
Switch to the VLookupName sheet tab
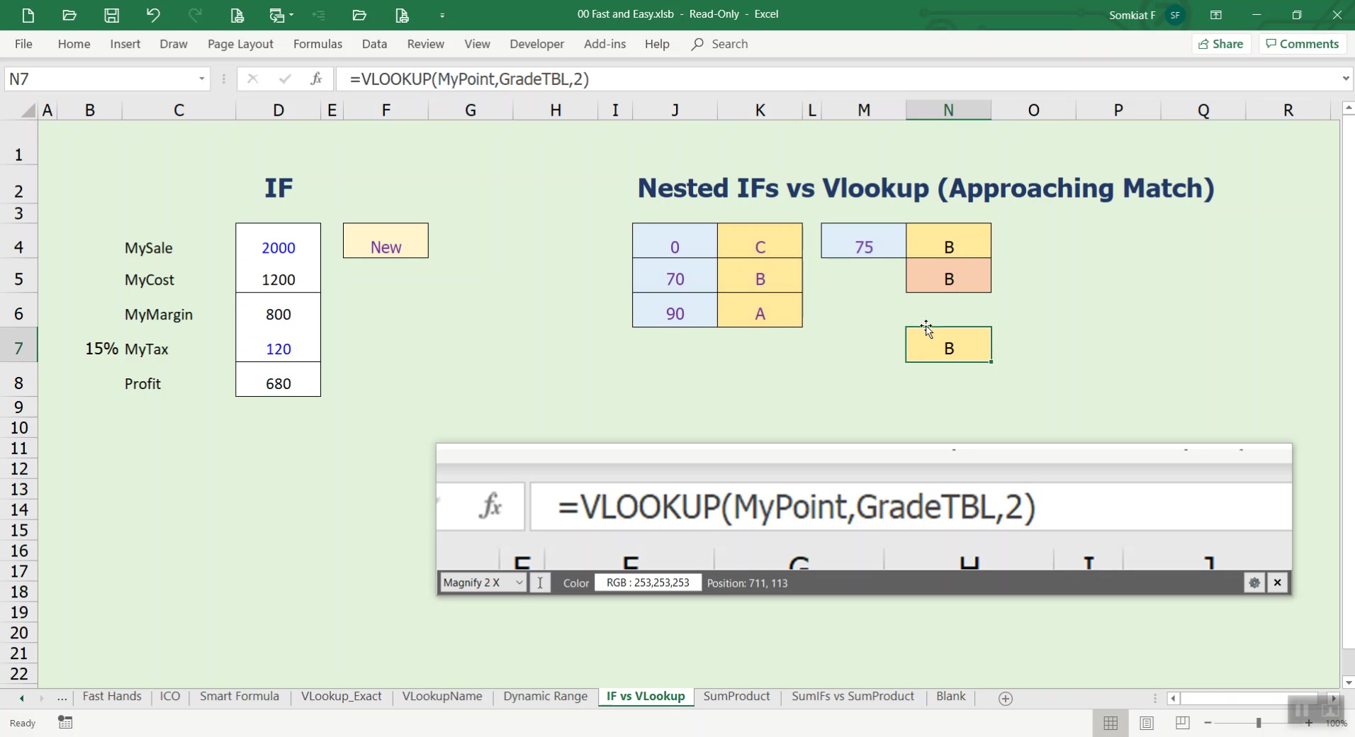[x=442, y=697]
